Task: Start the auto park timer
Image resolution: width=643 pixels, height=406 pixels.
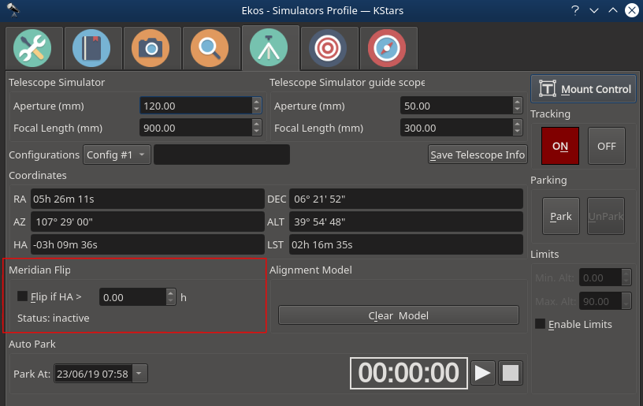Action: point(483,373)
